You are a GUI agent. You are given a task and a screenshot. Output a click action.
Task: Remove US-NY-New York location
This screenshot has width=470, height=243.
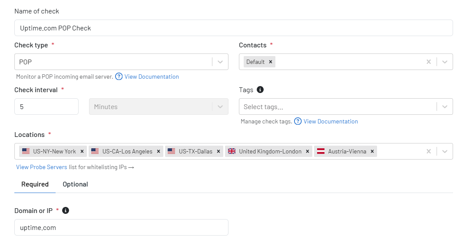click(x=82, y=152)
